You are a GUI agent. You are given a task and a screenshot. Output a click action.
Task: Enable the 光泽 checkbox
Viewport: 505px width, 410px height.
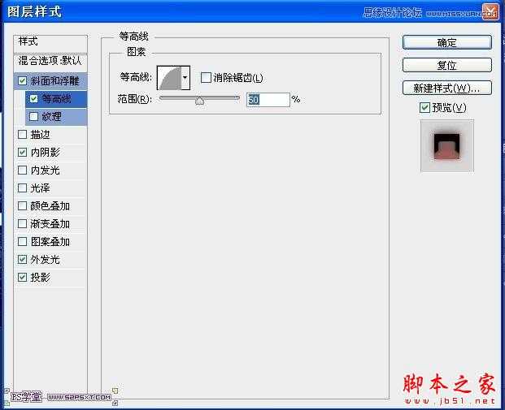click(22, 188)
